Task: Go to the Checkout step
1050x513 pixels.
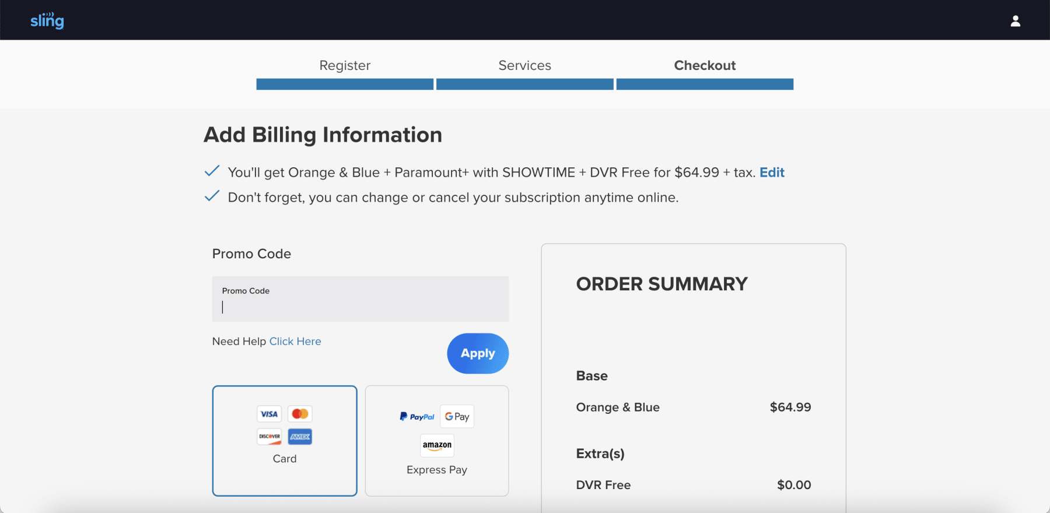Action: [705, 65]
